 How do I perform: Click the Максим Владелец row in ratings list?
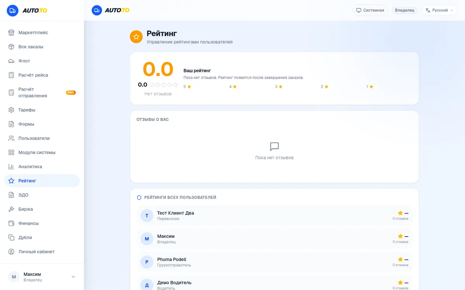click(x=274, y=239)
